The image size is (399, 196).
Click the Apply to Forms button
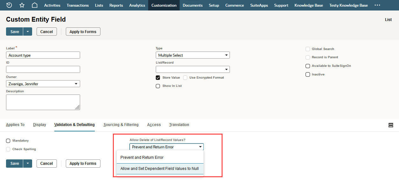point(83,31)
